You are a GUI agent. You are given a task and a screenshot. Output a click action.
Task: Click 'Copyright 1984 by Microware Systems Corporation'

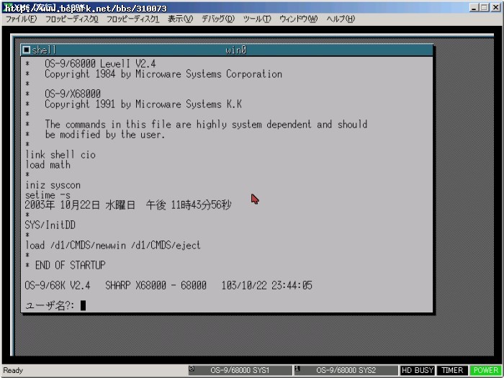[x=163, y=74]
